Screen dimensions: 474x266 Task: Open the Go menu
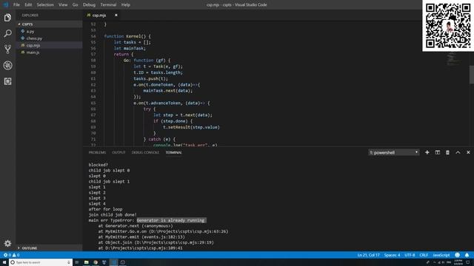[x=75, y=5]
